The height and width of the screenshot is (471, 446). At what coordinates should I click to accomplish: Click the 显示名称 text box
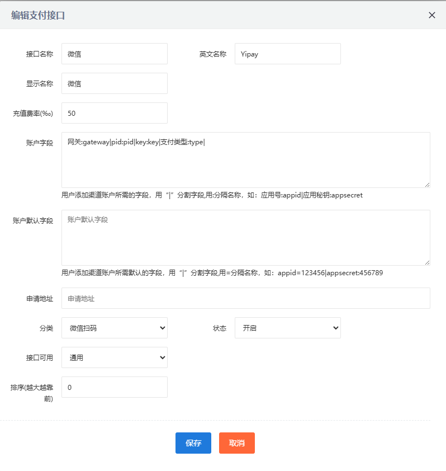(114, 83)
